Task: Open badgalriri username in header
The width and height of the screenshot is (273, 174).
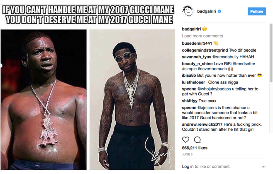Action: click(207, 11)
